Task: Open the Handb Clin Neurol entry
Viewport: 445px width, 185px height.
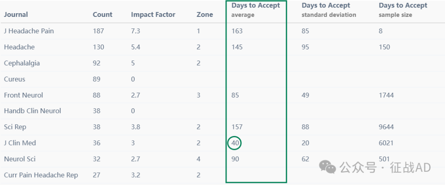Action: pos(33,111)
